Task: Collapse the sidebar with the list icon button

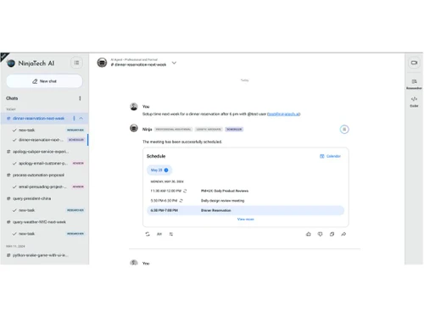Action: point(76,63)
